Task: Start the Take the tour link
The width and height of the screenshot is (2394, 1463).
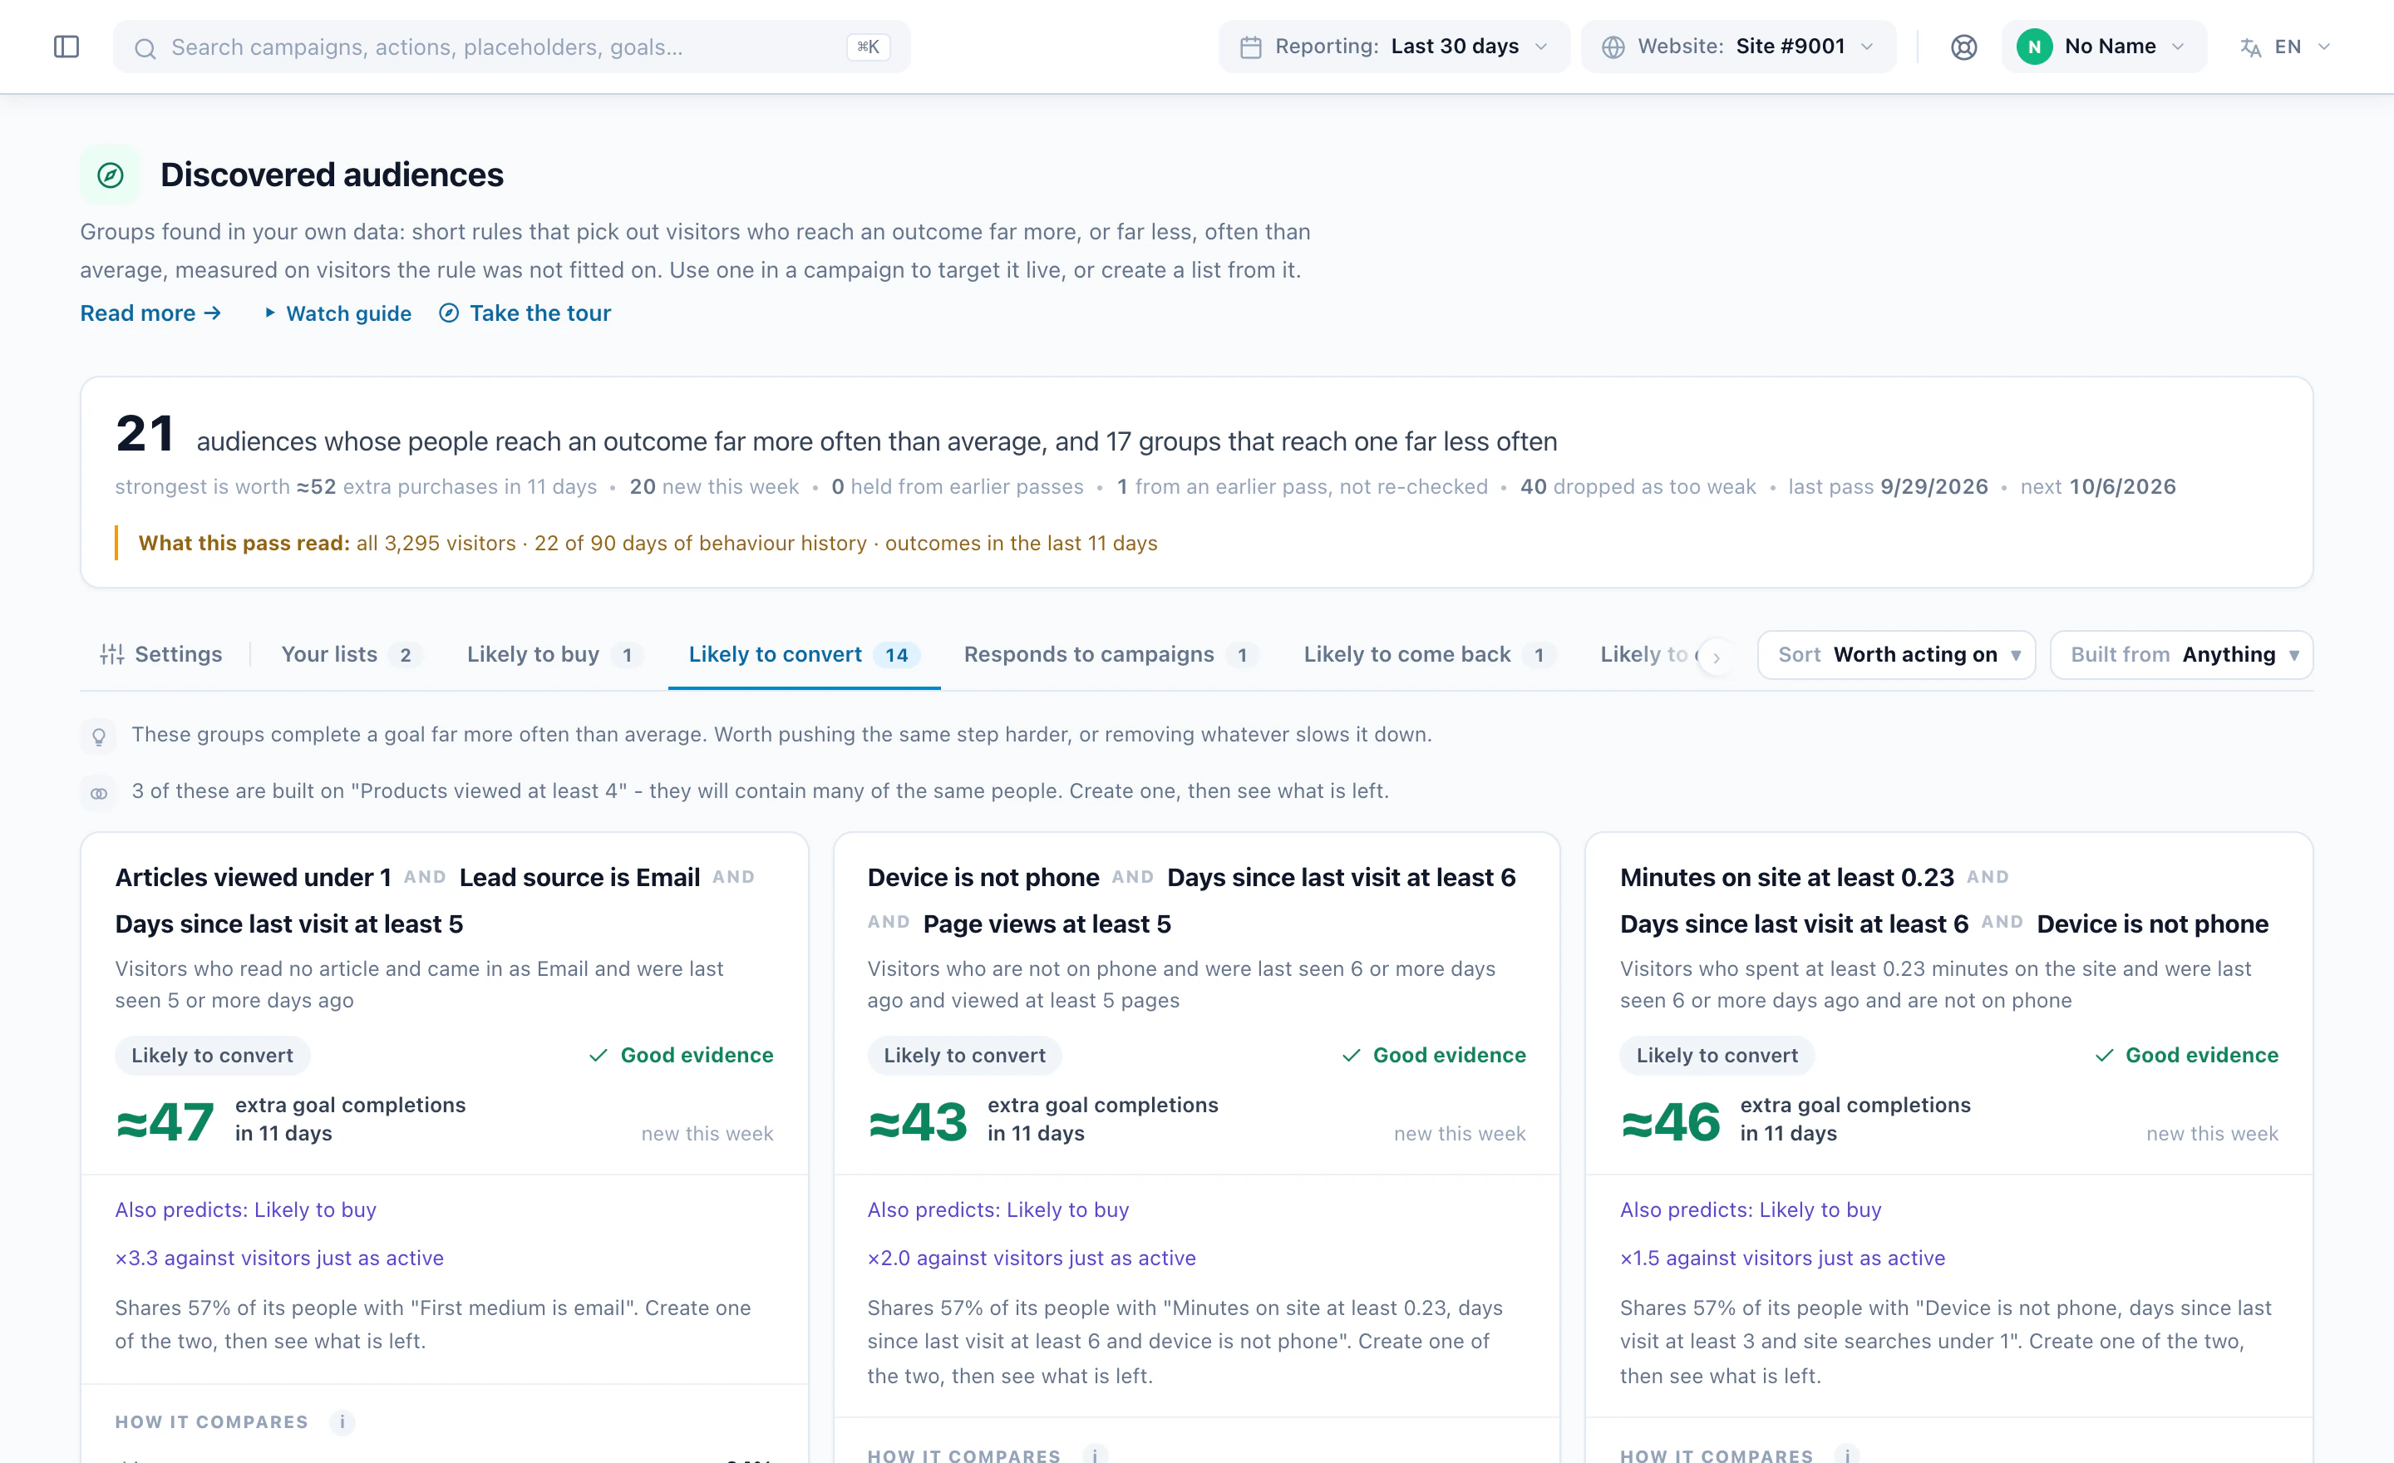Action: [x=525, y=313]
